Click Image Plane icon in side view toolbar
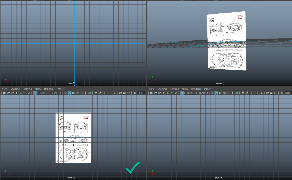The height and width of the screenshot is (180, 292). pyautogui.click(x=168, y=93)
